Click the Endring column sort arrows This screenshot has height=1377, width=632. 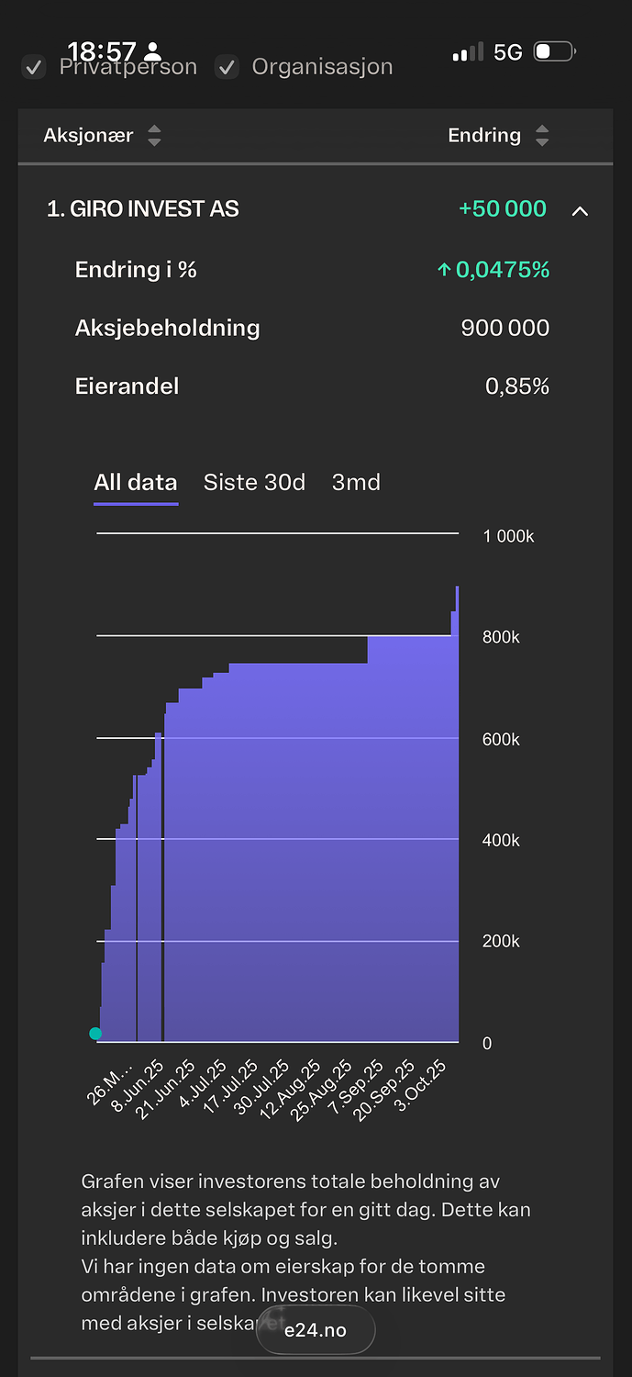click(x=542, y=136)
